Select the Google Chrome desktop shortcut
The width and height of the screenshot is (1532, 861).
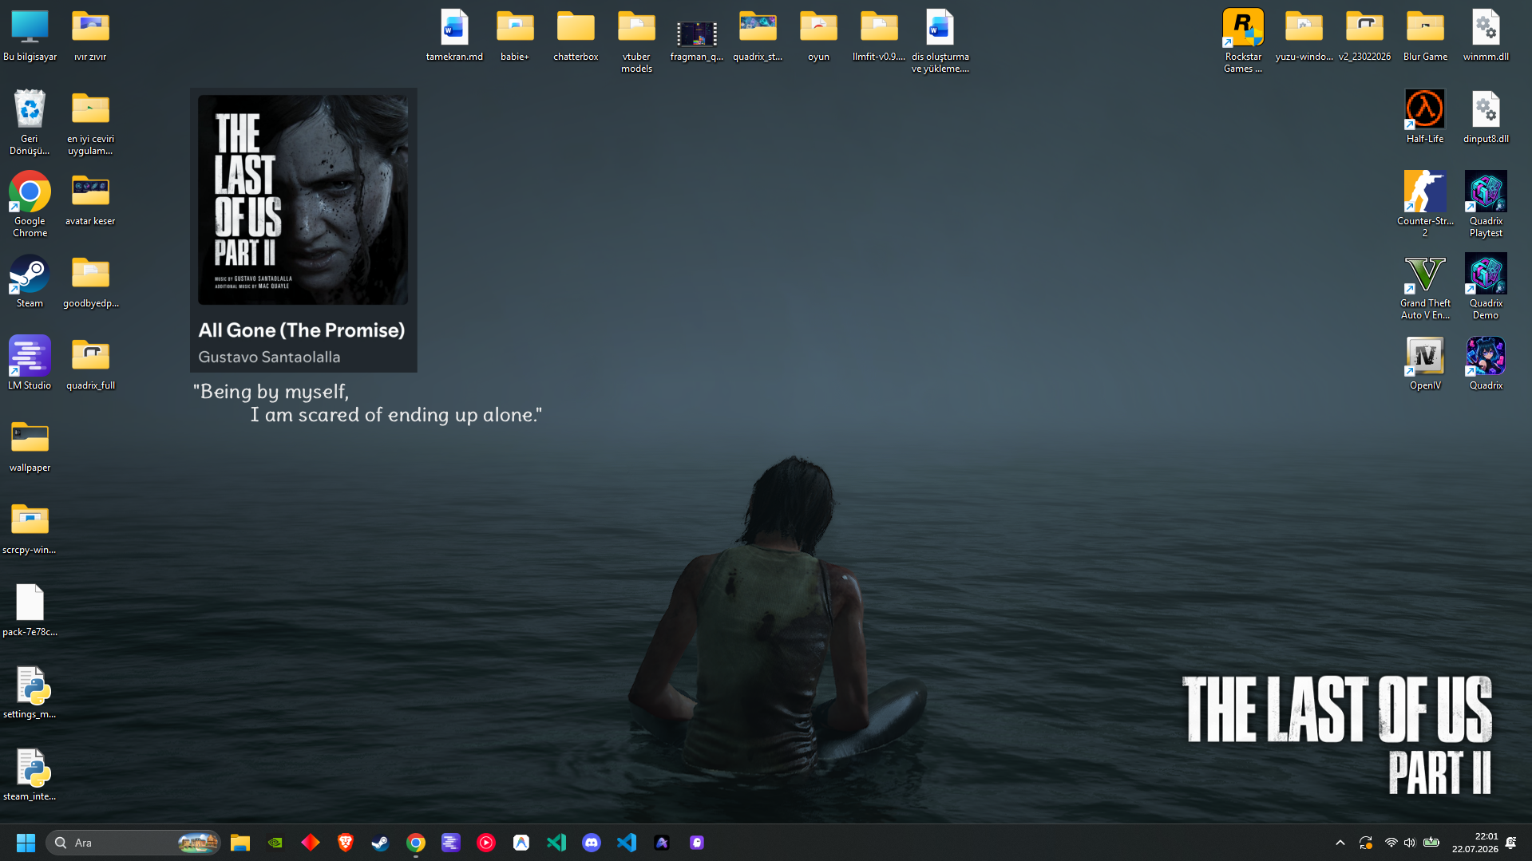30,204
